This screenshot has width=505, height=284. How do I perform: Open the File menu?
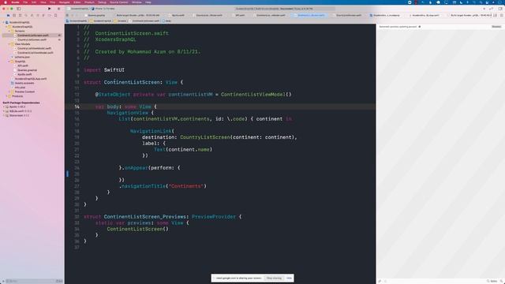[x=25, y=2]
